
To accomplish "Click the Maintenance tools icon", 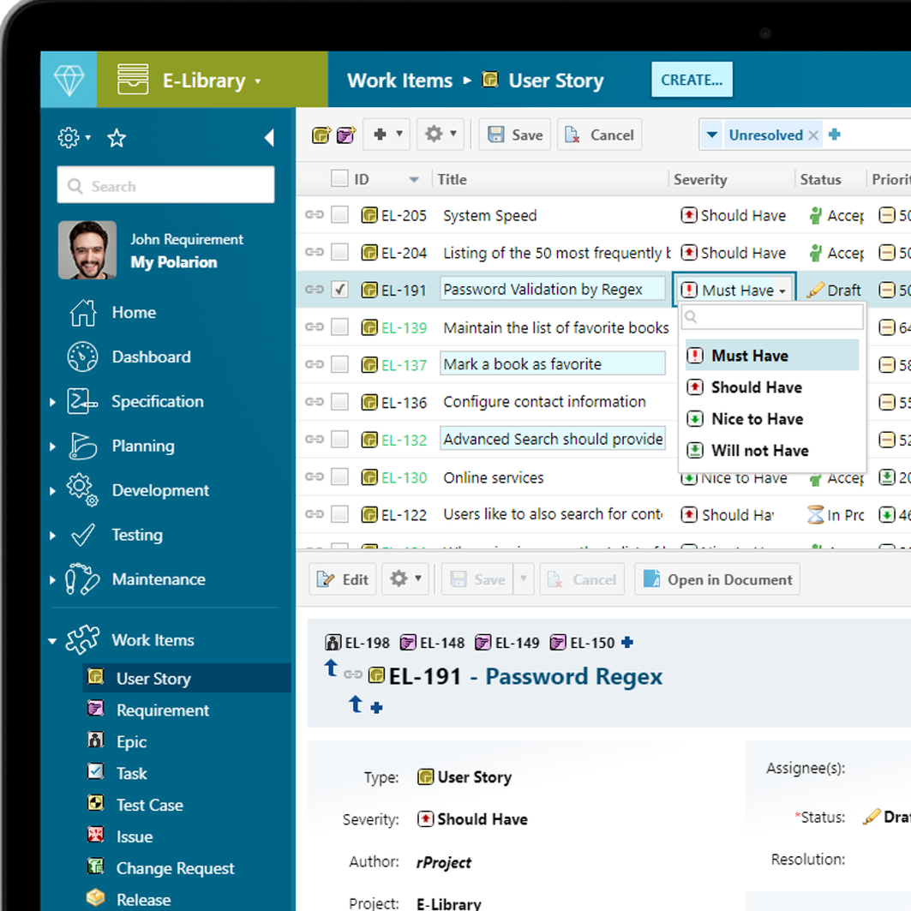I will 81,578.
